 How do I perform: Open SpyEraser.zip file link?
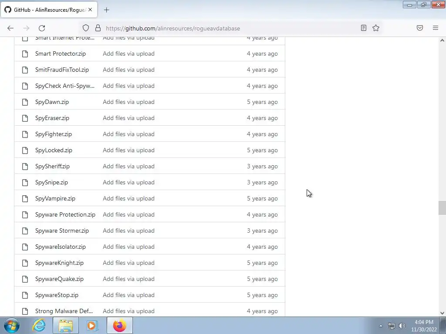(52, 118)
